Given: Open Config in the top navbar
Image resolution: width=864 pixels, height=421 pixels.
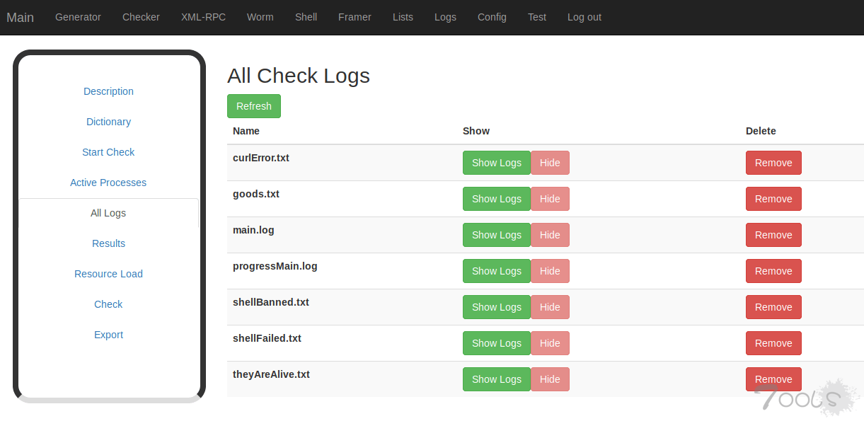Looking at the screenshot, I should (x=492, y=17).
